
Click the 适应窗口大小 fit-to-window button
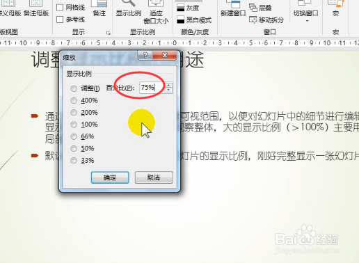tap(156, 12)
